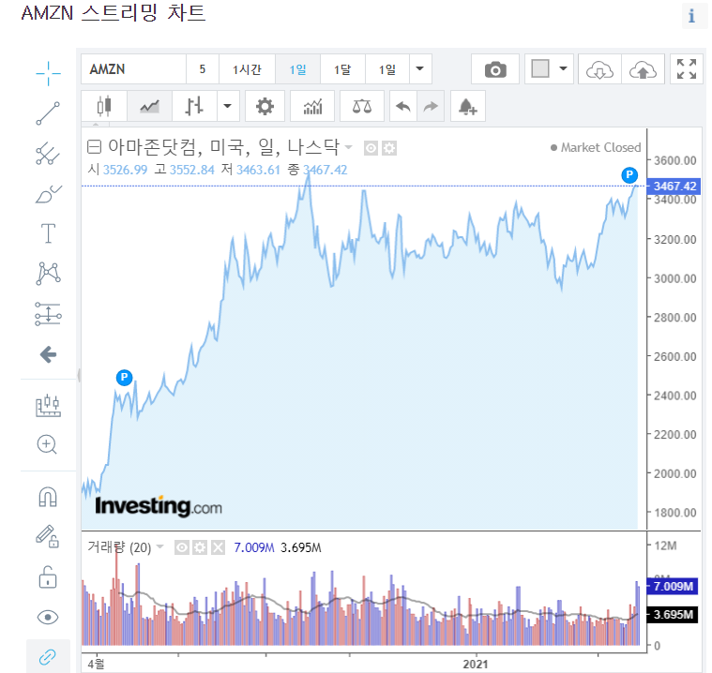This screenshot has height=673, width=712.
Task: Click the 3.695M volume MA axis label
Action: point(673,615)
